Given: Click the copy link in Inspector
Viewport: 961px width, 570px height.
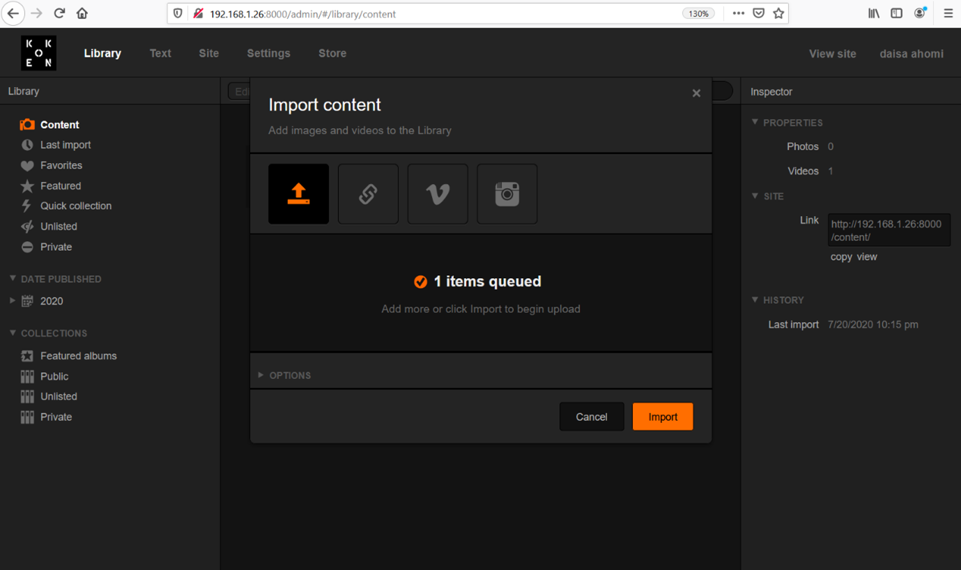Looking at the screenshot, I should 841,256.
